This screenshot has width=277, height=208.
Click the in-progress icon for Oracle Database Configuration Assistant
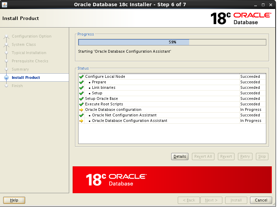click(81, 121)
